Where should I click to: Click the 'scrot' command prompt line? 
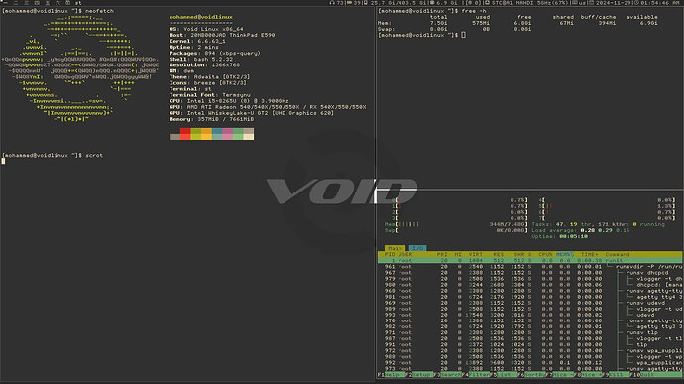click(53, 155)
